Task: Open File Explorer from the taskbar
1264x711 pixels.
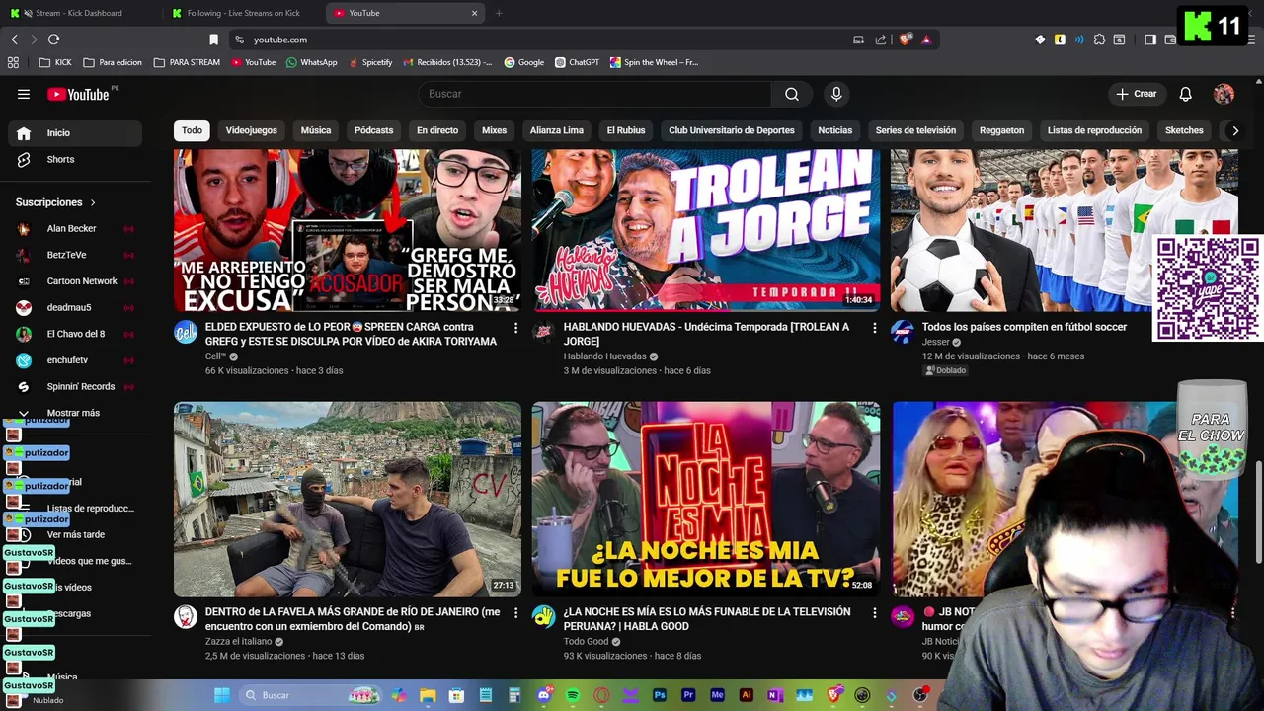Action: pyautogui.click(x=428, y=695)
